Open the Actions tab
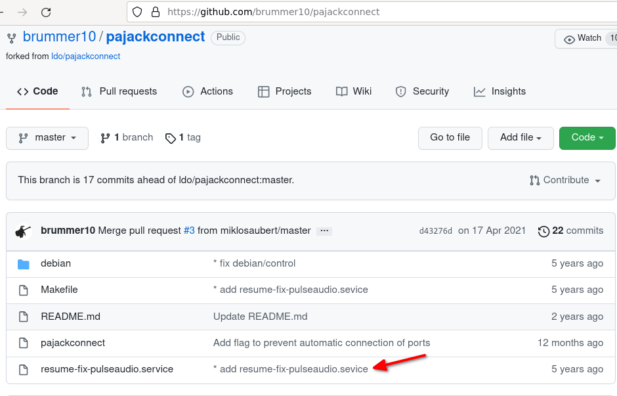The width and height of the screenshot is (617, 396). pos(207,91)
